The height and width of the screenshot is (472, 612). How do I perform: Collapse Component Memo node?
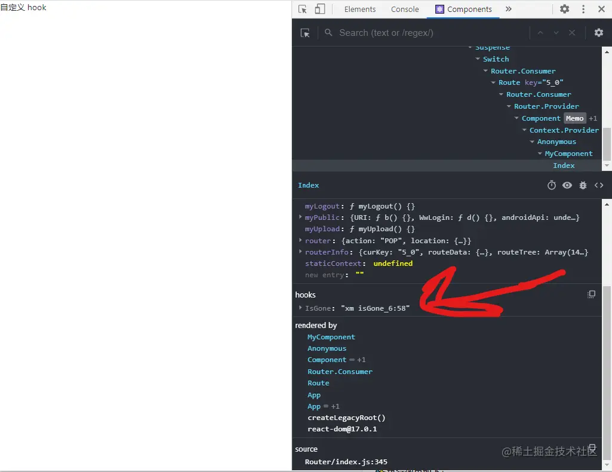pyautogui.click(x=516, y=118)
